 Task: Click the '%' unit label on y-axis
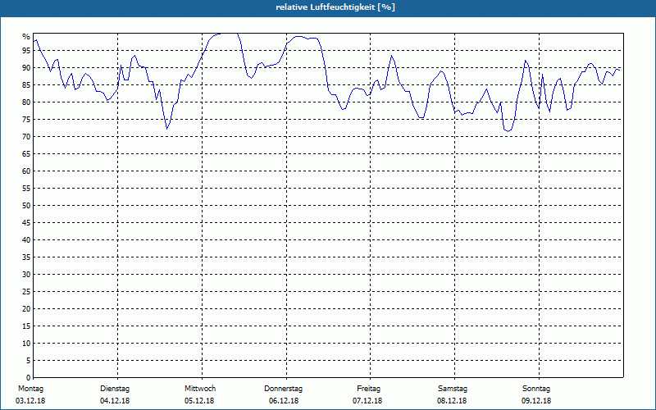point(26,37)
